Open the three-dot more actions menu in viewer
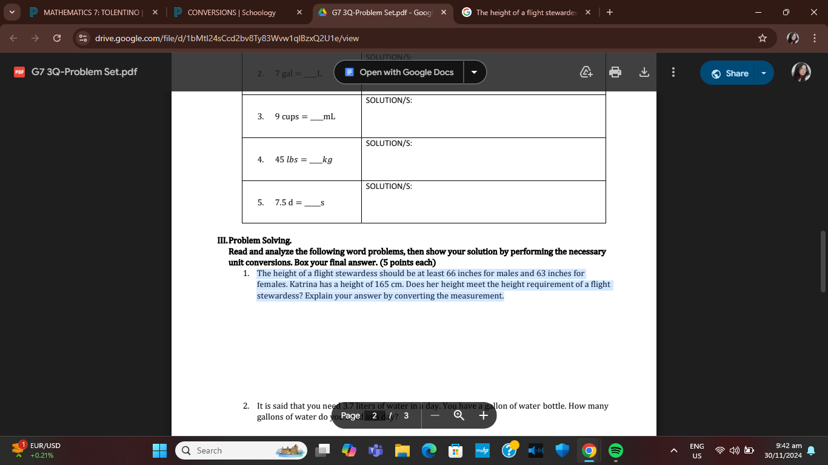This screenshot has width=828, height=465. coord(673,73)
